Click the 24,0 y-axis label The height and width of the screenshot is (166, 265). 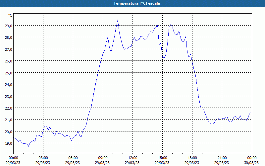[9, 85]
